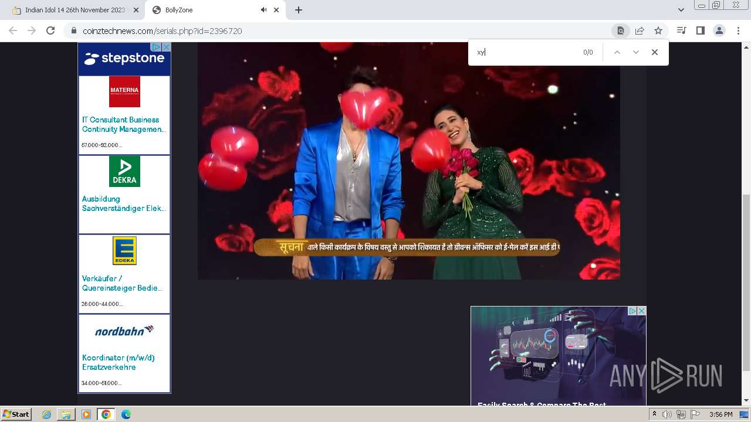Show hidden system tray icons

655,414
